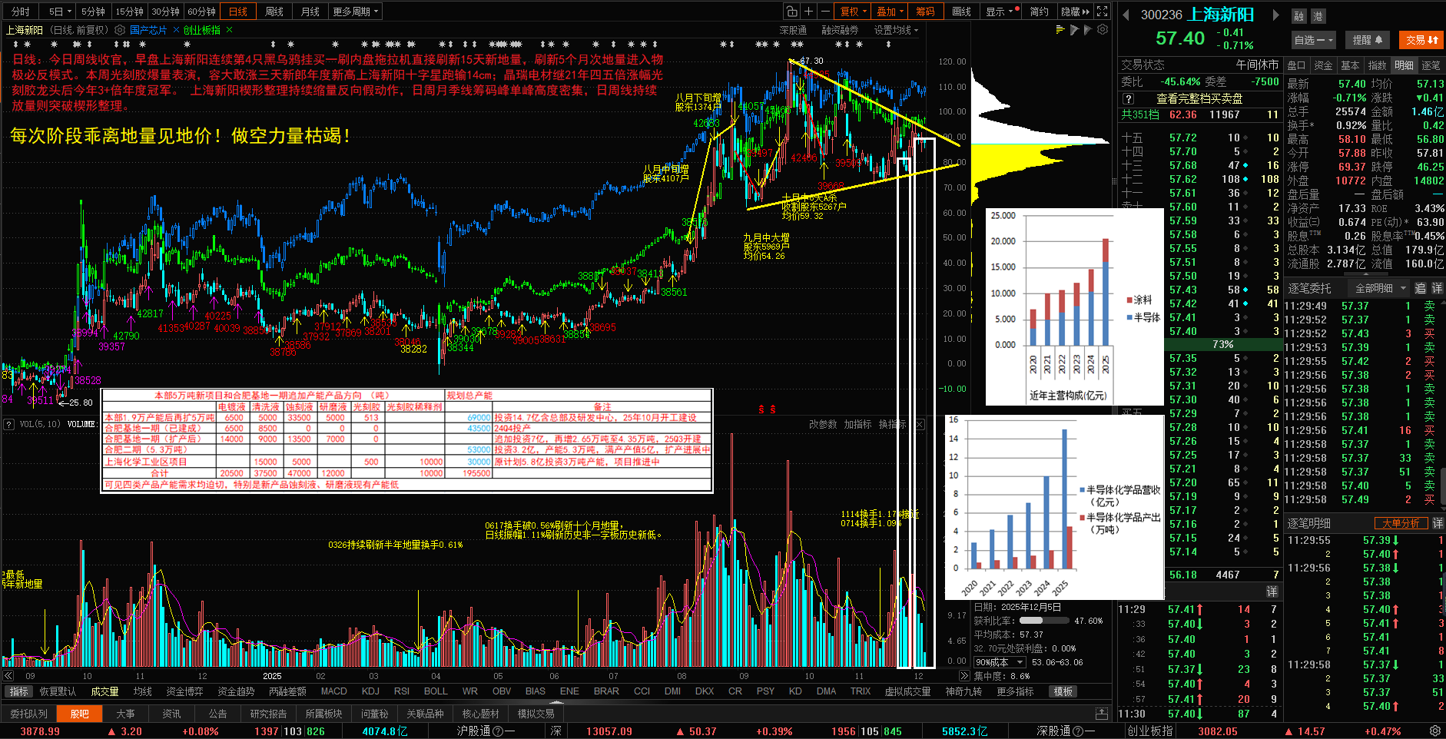This screenshot has width=1446, height=739.
Task: Open the 复权 adjustment dropdown
Action: tap(854, 12)
